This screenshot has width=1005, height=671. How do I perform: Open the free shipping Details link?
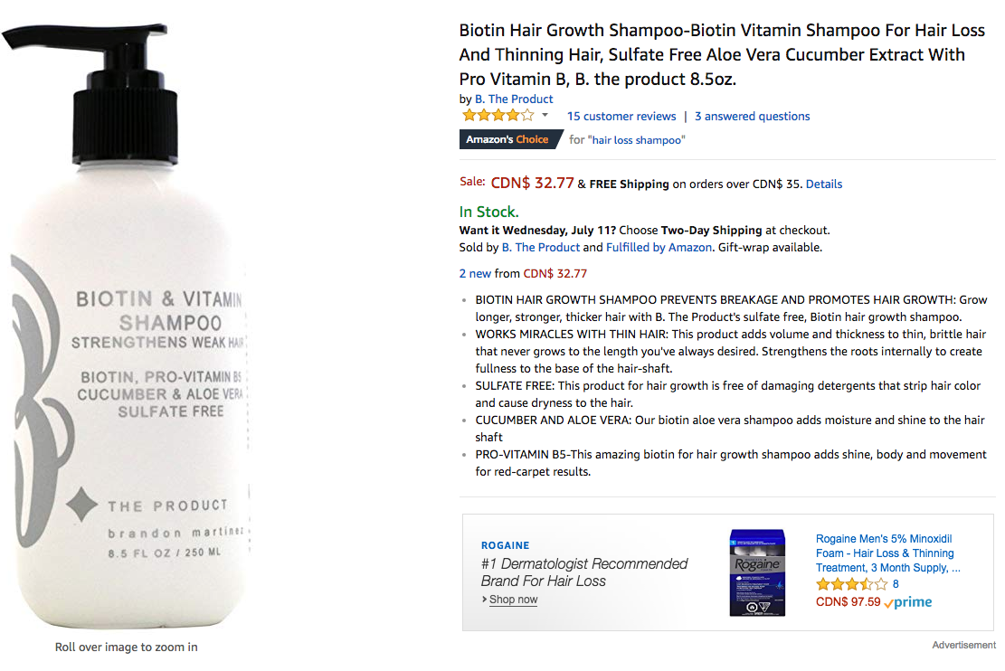pos(823,184)
